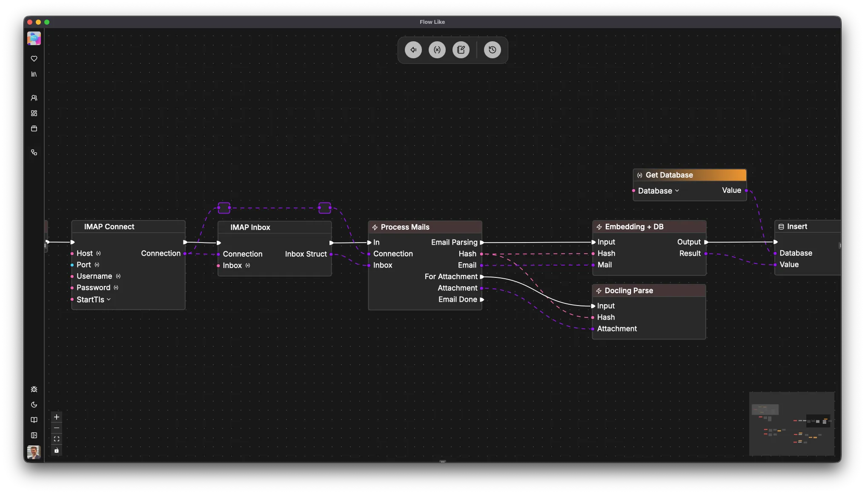
Task: Click the minimap in the bottom right corner
Action: 791,423
